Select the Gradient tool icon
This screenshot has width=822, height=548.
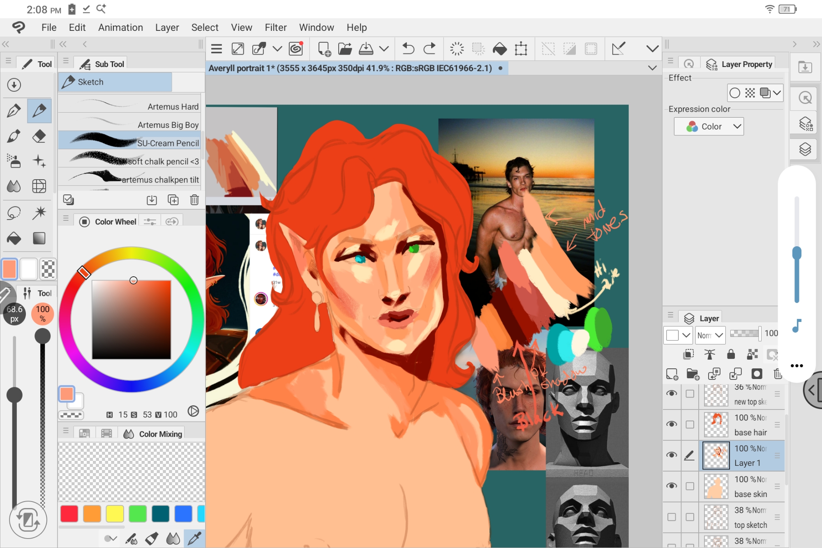[x=39, y=238]
